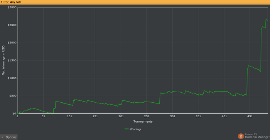Viewport: 270px width, 140px height.
Task: Click the Hold'em Manager 2 logo icon
Action: click(241, 136)
